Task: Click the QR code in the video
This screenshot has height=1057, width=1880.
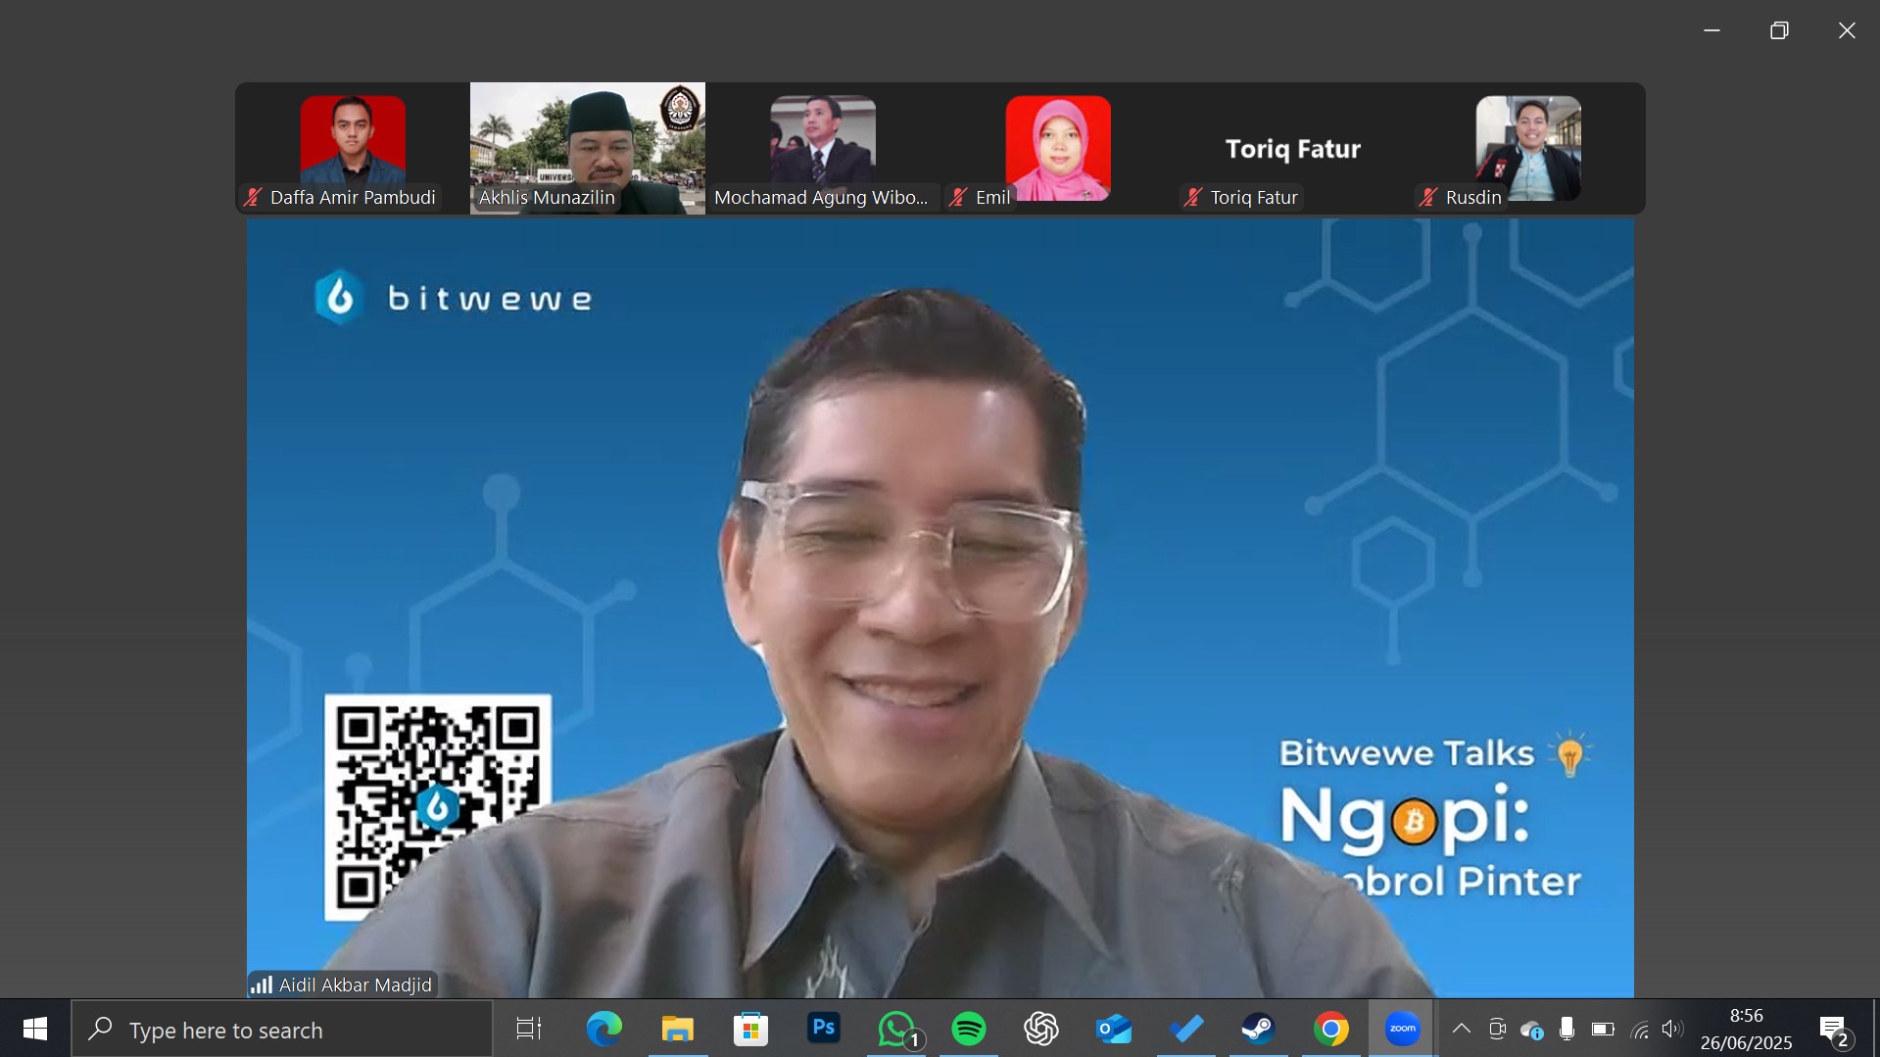Action: pos(438,807)
